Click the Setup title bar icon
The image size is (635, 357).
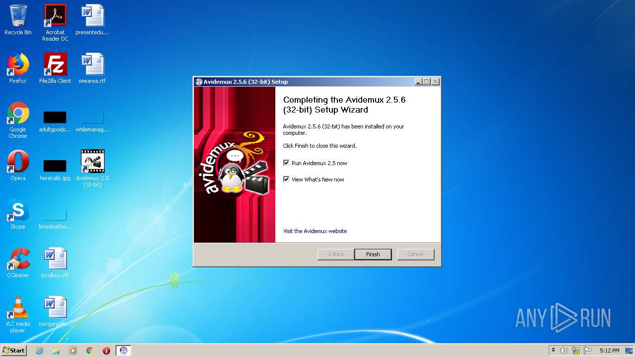click(199, 82)
